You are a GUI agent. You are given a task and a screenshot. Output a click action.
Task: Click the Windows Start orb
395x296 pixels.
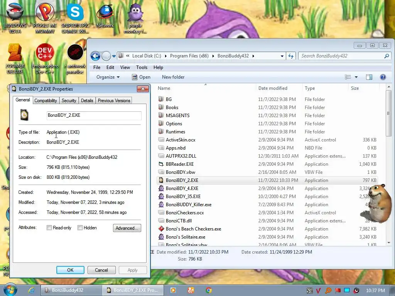[x=10, y=289]
